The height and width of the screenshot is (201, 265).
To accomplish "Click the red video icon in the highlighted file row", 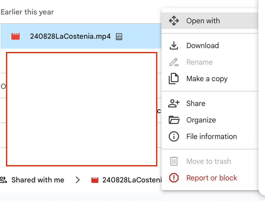I will click(16, 36).
